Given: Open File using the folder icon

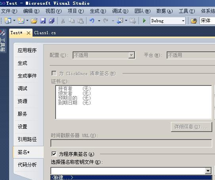Looking at the screenshot, I should coord(34,21).
